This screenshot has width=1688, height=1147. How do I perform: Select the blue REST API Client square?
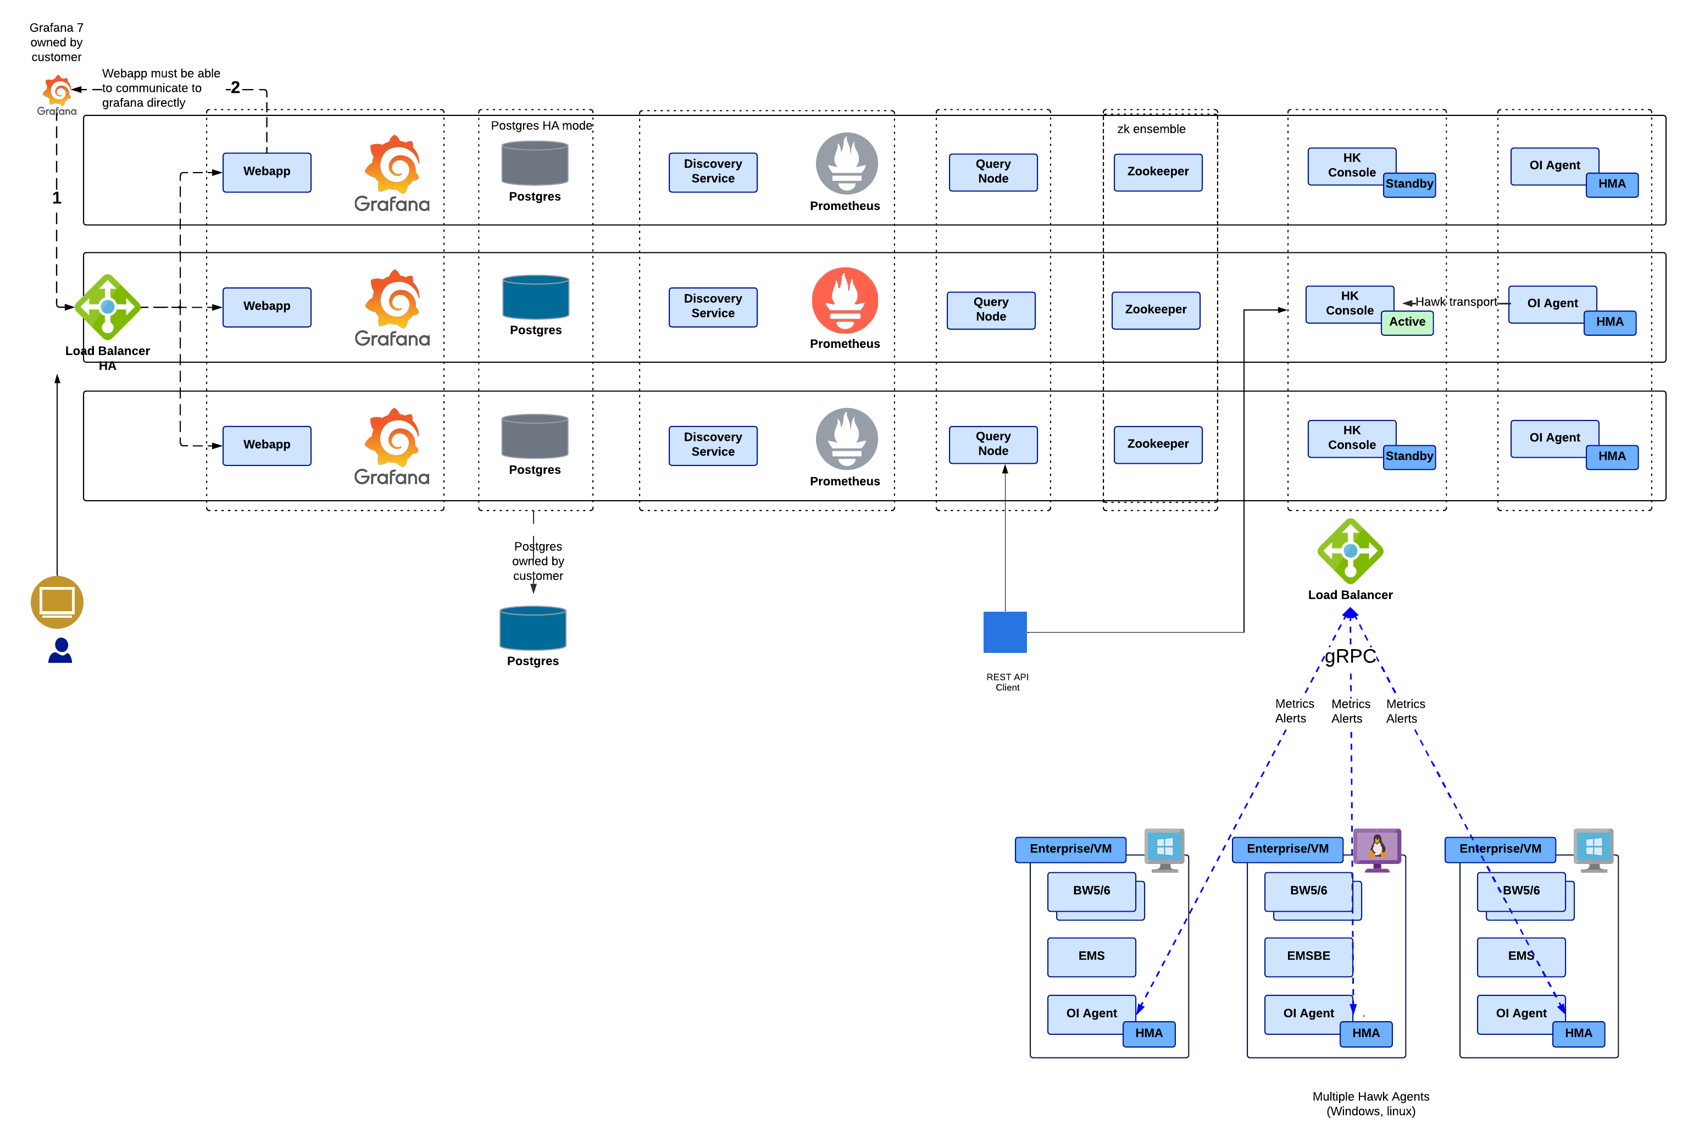(1004, 632)
